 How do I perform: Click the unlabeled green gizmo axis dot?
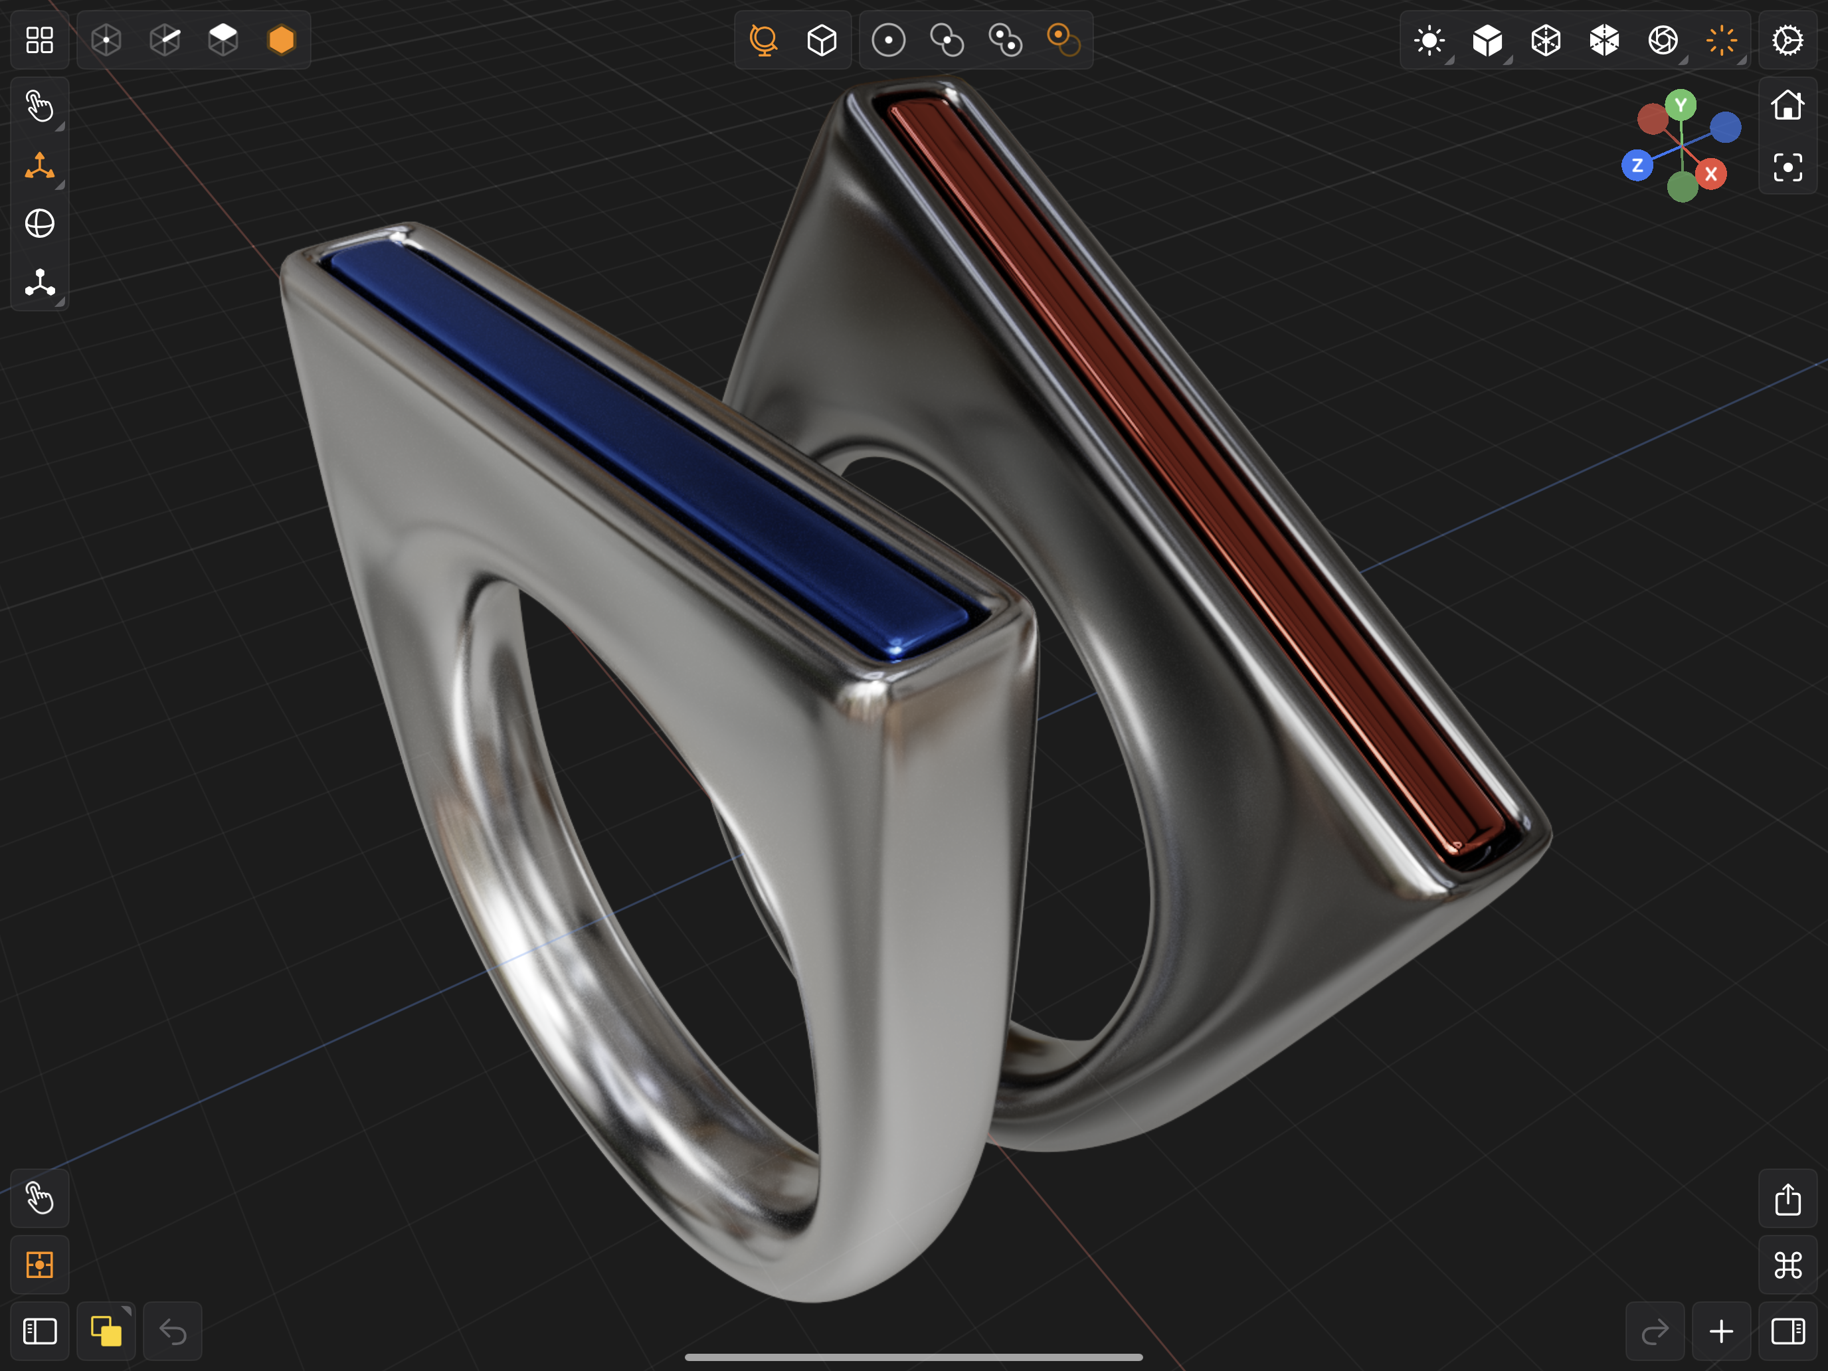[x=1683, y=187]
